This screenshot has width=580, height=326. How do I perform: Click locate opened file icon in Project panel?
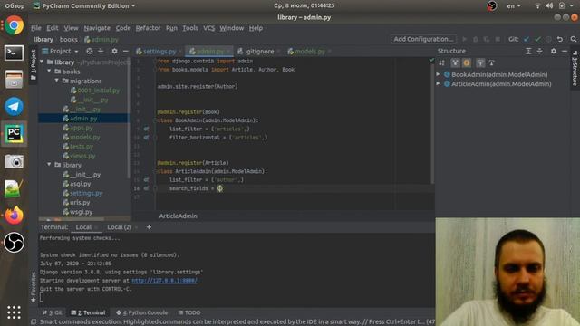point(89,51)
